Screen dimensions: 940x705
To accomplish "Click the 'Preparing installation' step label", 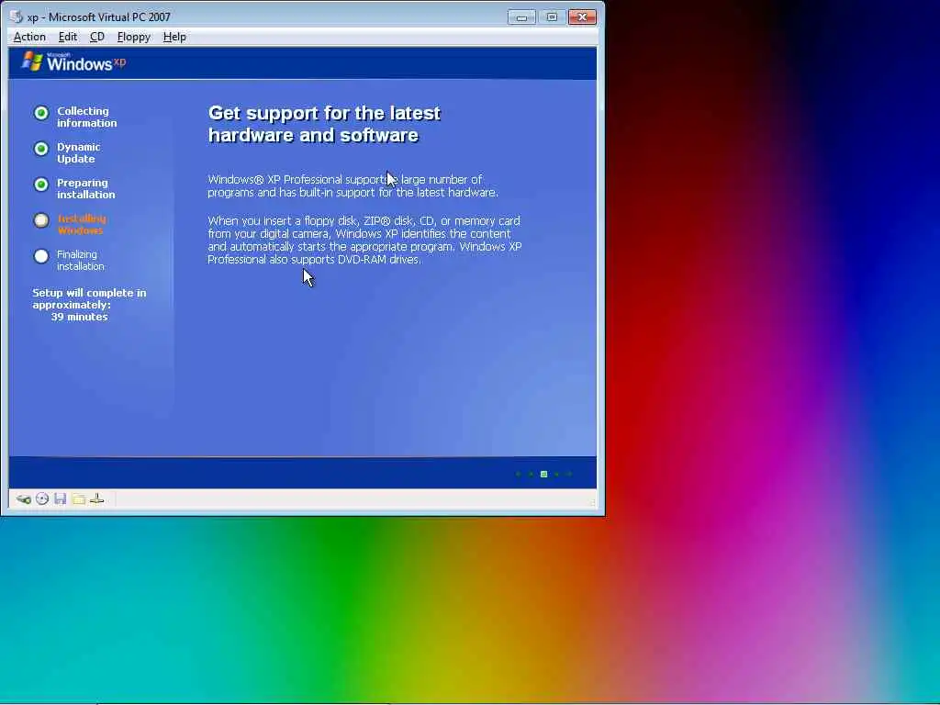I will [x=85, y=189].
